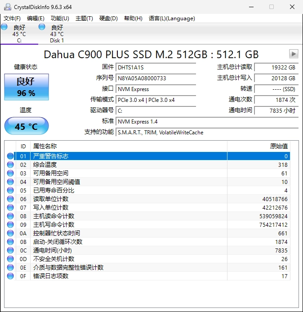303x312 pixels.
Task: Click status orb for C: drive tab
Action: (4, 27)
